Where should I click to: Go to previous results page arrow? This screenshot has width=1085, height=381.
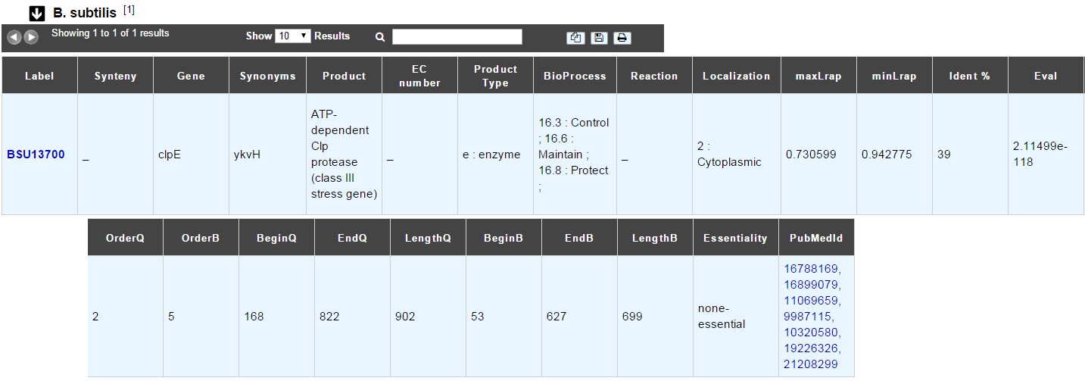(x=14, y=37)
